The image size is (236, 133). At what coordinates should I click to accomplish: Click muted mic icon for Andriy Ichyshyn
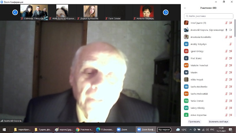(x=230, y=44)
